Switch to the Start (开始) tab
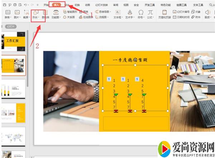 (46, 5)
